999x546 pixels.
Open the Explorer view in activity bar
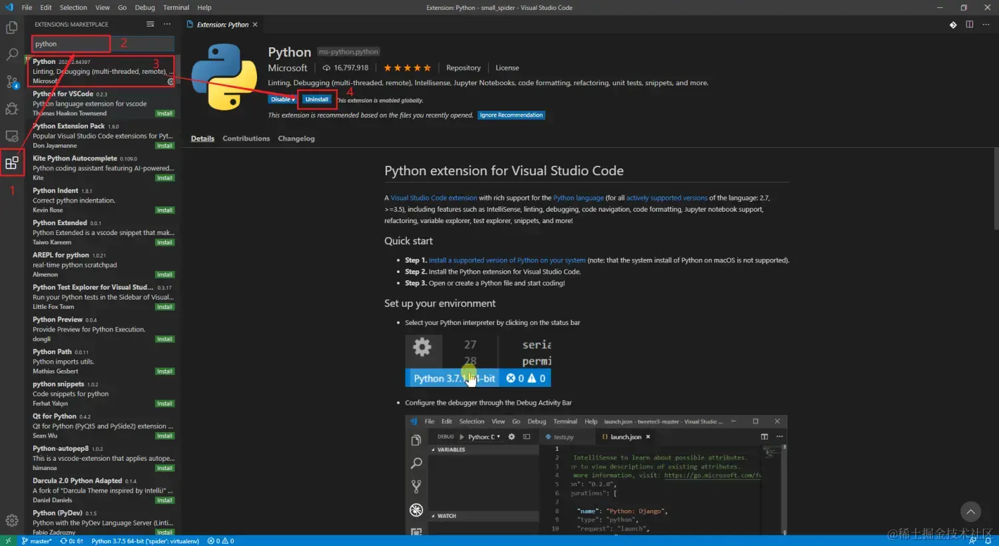12,28
